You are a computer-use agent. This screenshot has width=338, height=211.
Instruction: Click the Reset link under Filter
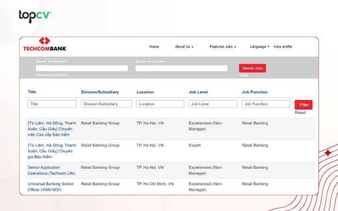pyautogui.click(x=300, y=113)
